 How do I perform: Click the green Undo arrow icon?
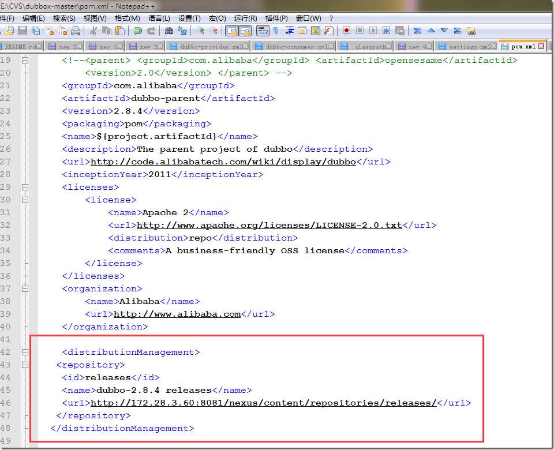pos(138,31)
